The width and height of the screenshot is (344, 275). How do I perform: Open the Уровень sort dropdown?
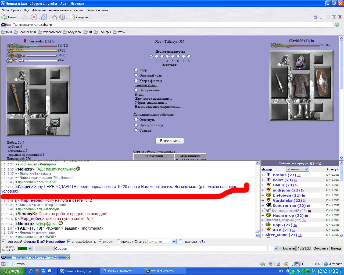click(298, 169)
